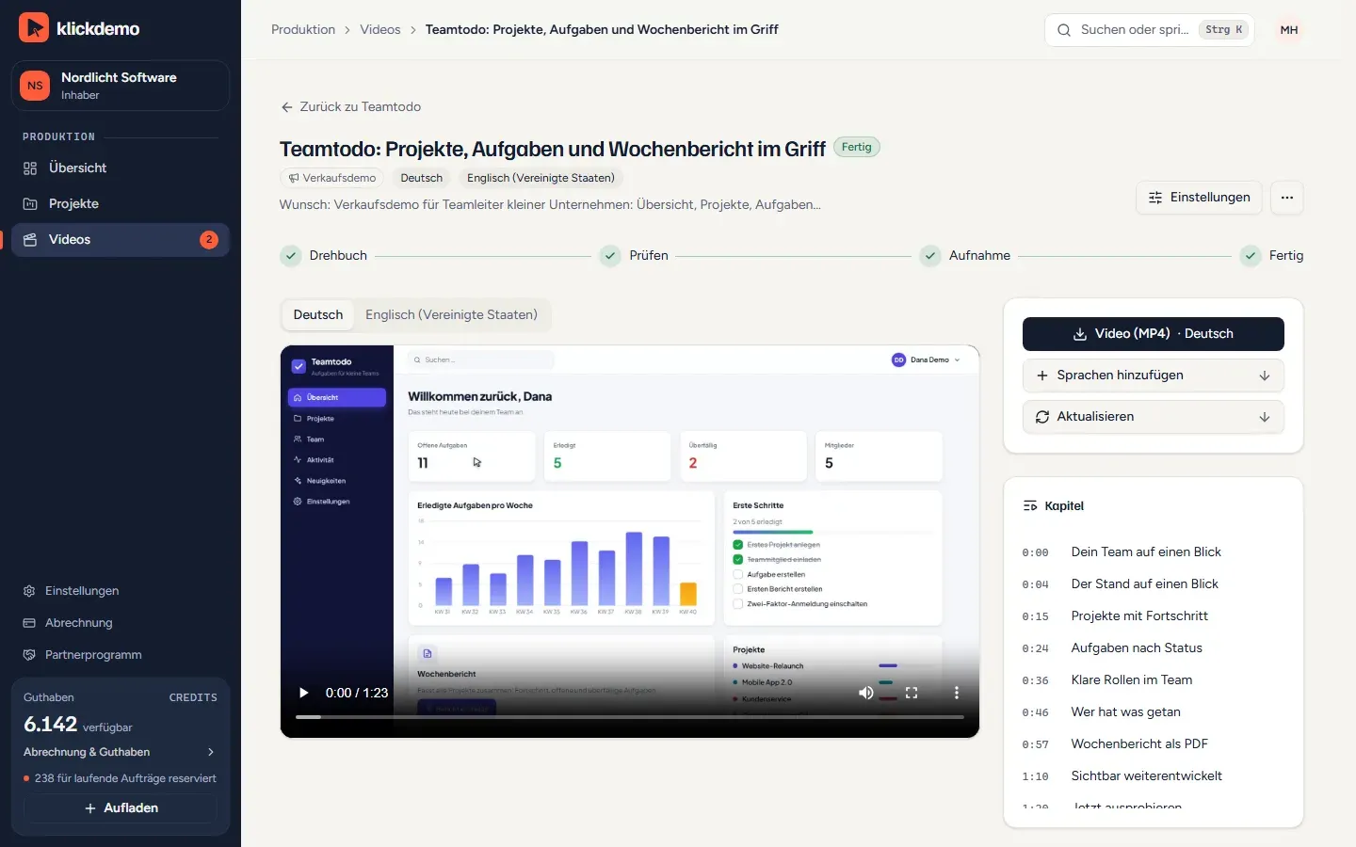Play the video

[303, 693]
